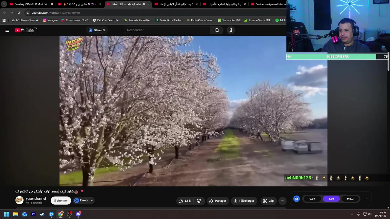Go forward in browser history
390x219 pixels.
coord(12,13)
